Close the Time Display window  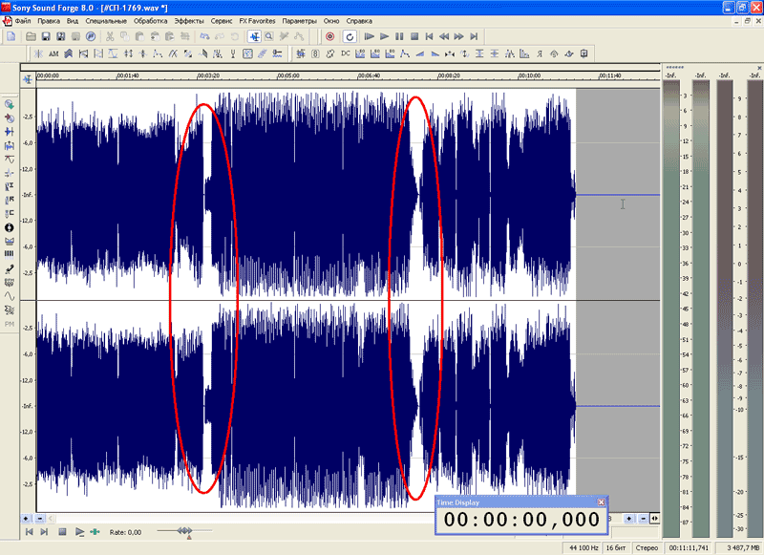point(601,502)
